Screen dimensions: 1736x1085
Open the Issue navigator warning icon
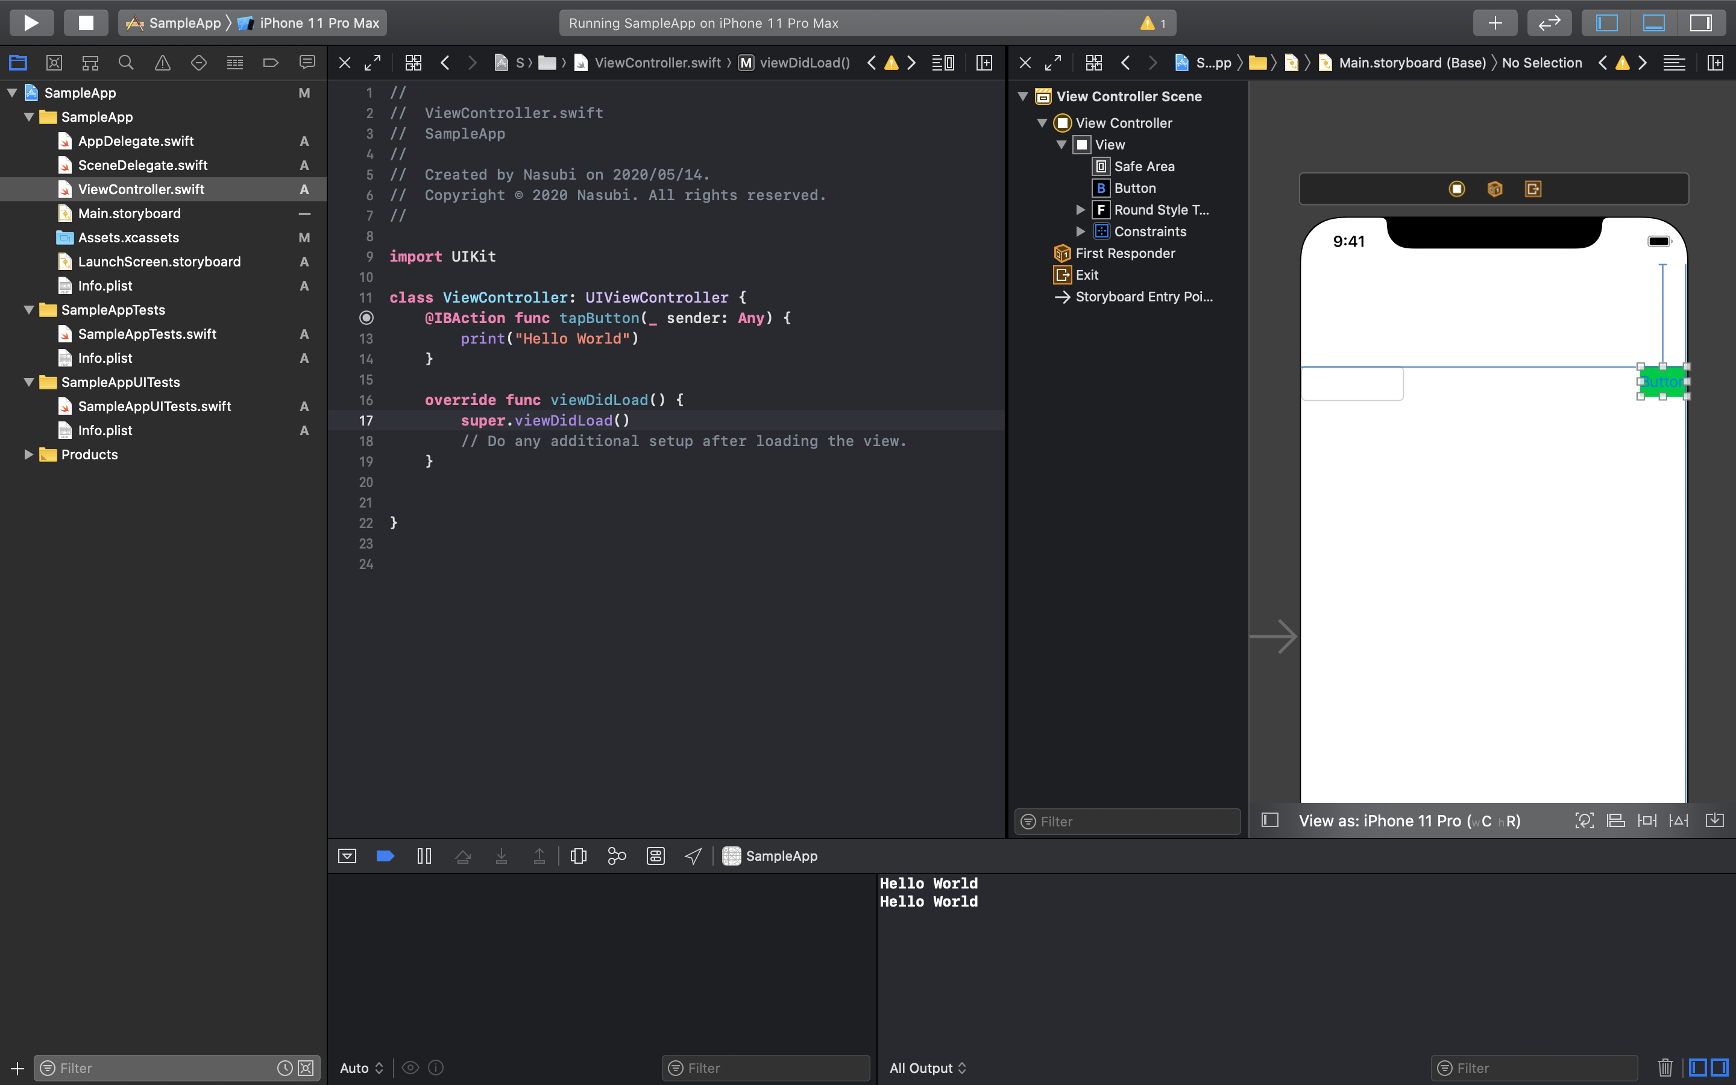pos(163,63)
